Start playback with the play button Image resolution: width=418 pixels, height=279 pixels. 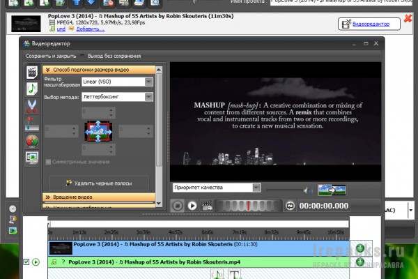coord(192,206)
